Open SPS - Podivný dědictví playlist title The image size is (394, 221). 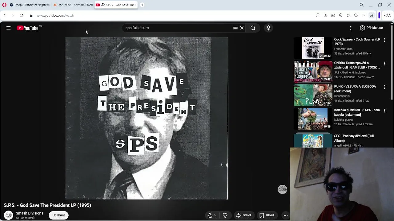[354, 138]
